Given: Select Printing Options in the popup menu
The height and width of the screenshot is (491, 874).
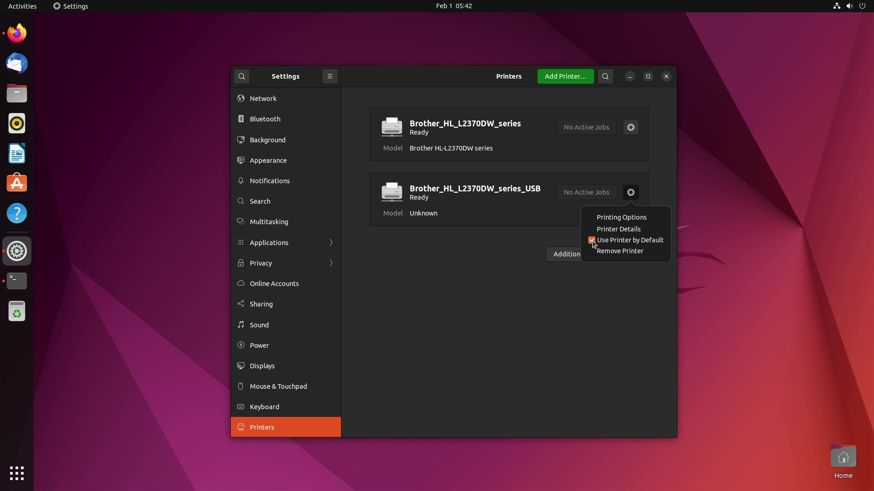Looking at the screenshot, I should [x=621, y=217].
